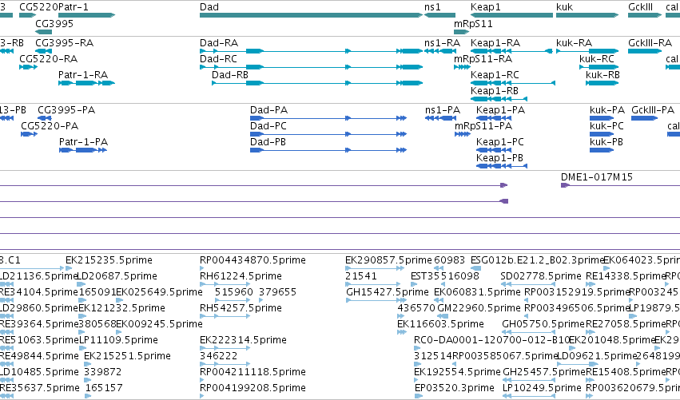Select the kuk gene glyph

(587, 16)
